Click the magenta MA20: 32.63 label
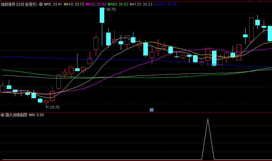The image size is (272, 161). 96,4
